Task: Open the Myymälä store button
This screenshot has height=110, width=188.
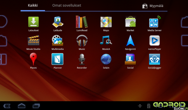Action: 153,6
